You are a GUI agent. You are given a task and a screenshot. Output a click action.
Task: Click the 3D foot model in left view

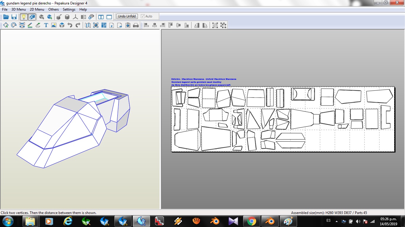click(73, 129)
